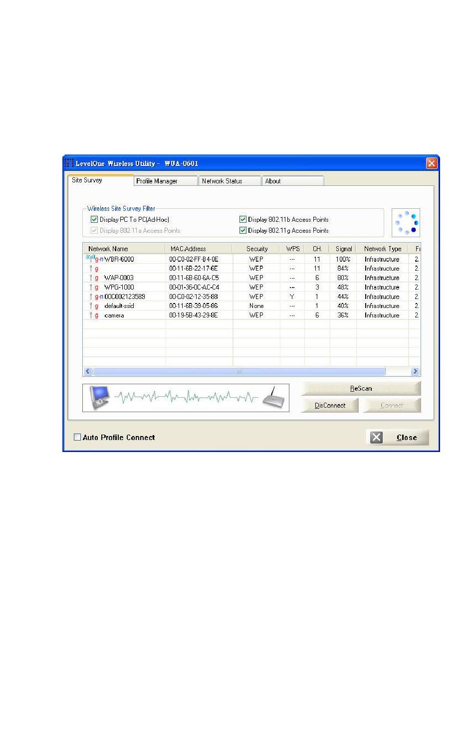Viewport: 474px width, 756px height.
Task: Open the About tab
Action: (x=293, y=181)
